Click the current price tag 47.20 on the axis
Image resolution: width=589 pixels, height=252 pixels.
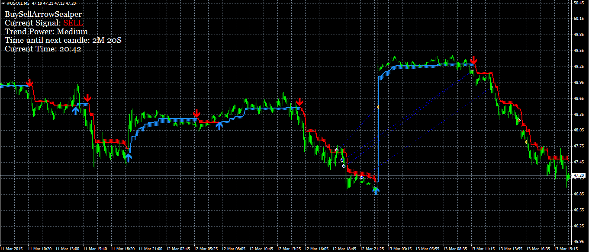pyautogui.click(x=579, y=175)
